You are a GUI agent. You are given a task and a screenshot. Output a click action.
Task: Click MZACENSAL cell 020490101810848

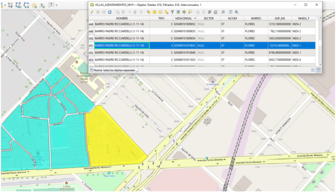(185, 52)
